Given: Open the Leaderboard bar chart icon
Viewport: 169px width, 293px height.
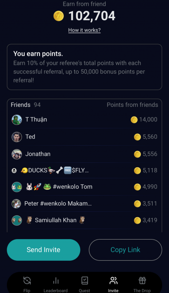Looking at the screenshot, I should (x=56, y=281).
